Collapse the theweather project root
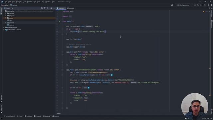Screen dimensions: 213x120 coord(4,11)
